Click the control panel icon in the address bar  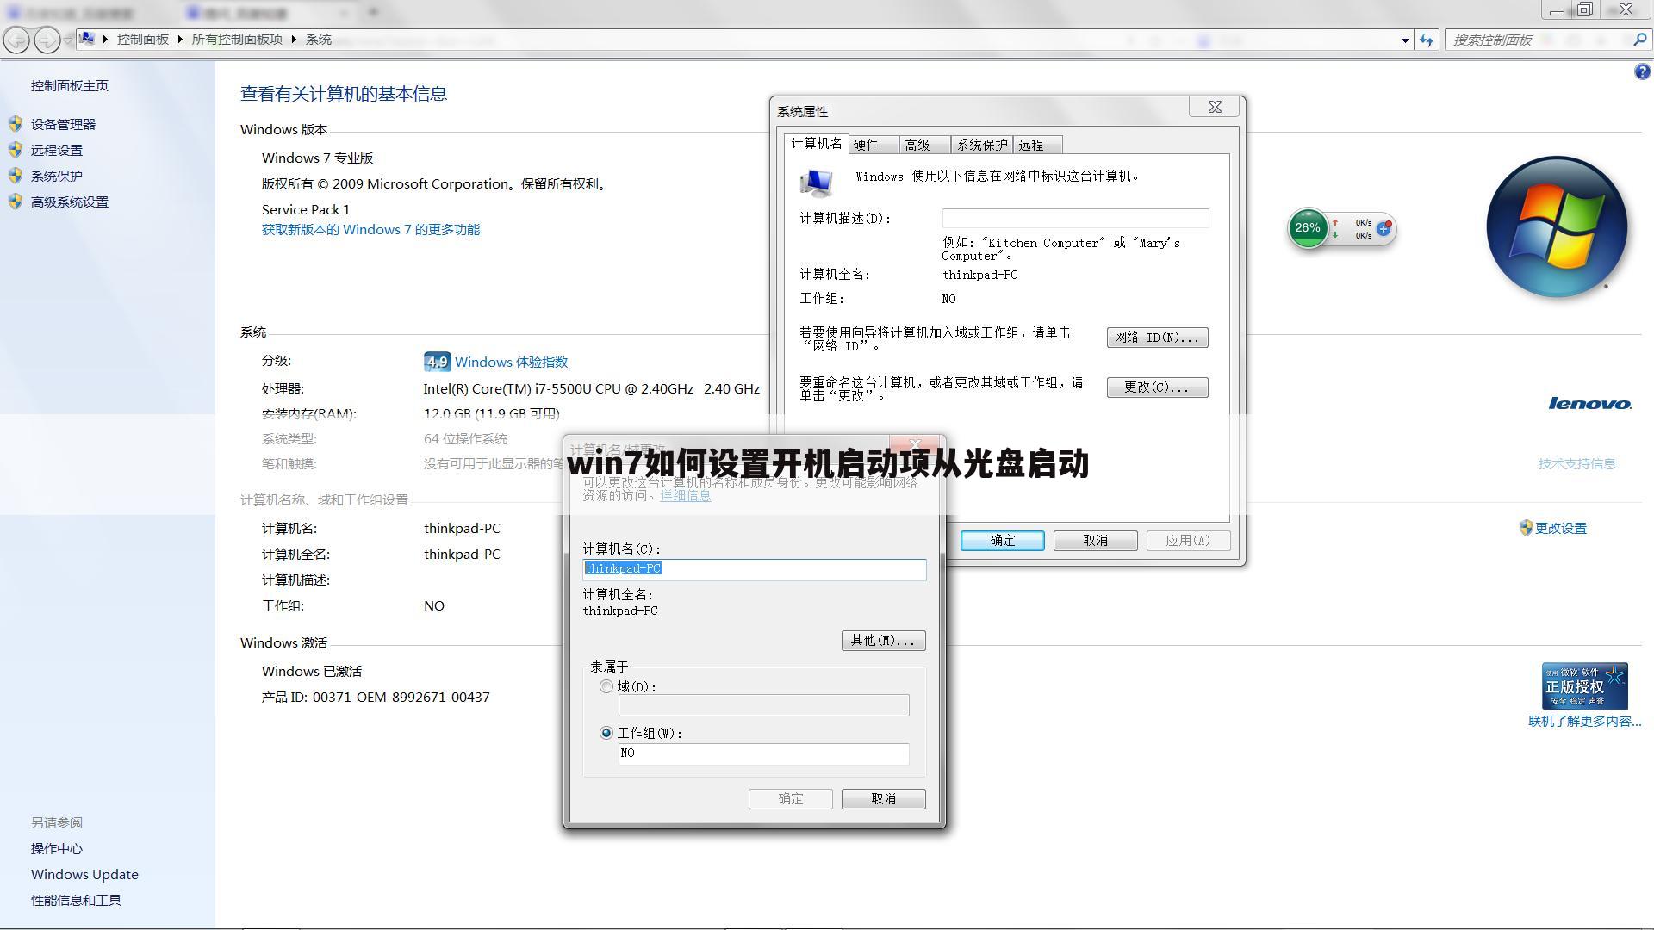pyautogui.click(x=87, y=39)
